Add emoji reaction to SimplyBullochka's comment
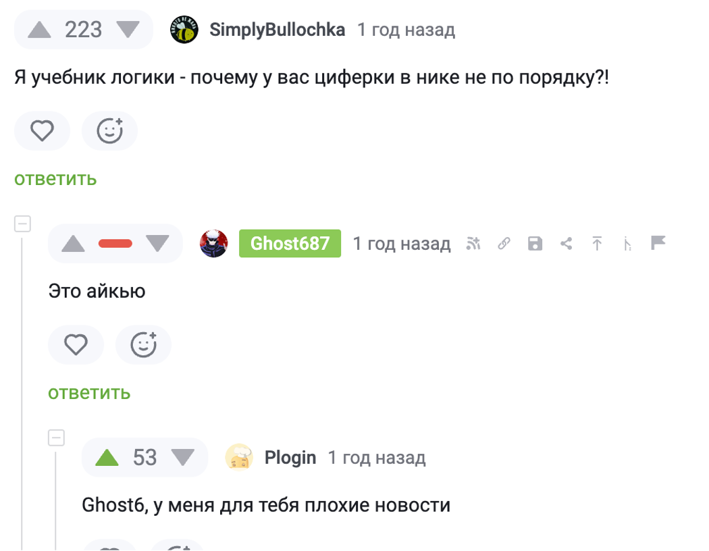 (109, 130)
